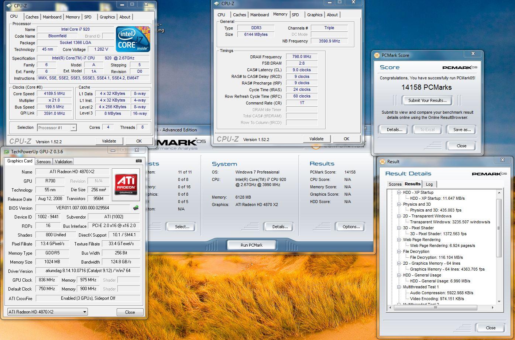The width and height of the screenshot is (515, 340).
Task: Open the SPD tab in Memory CPU-Z window
Action: 295,15
